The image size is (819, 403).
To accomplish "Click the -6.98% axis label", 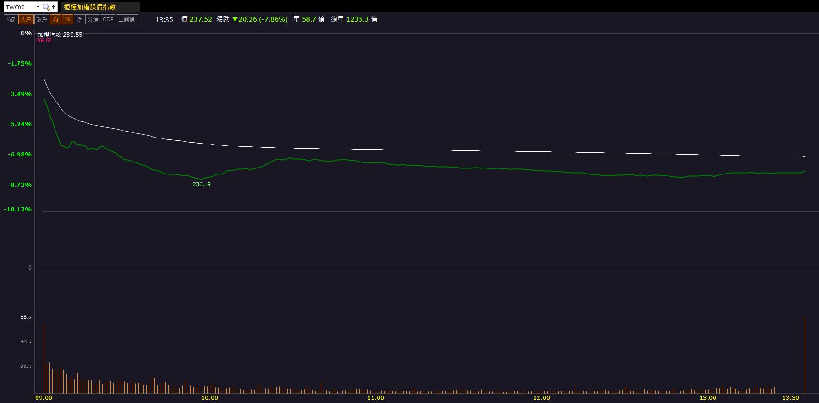I will point(20,155).
